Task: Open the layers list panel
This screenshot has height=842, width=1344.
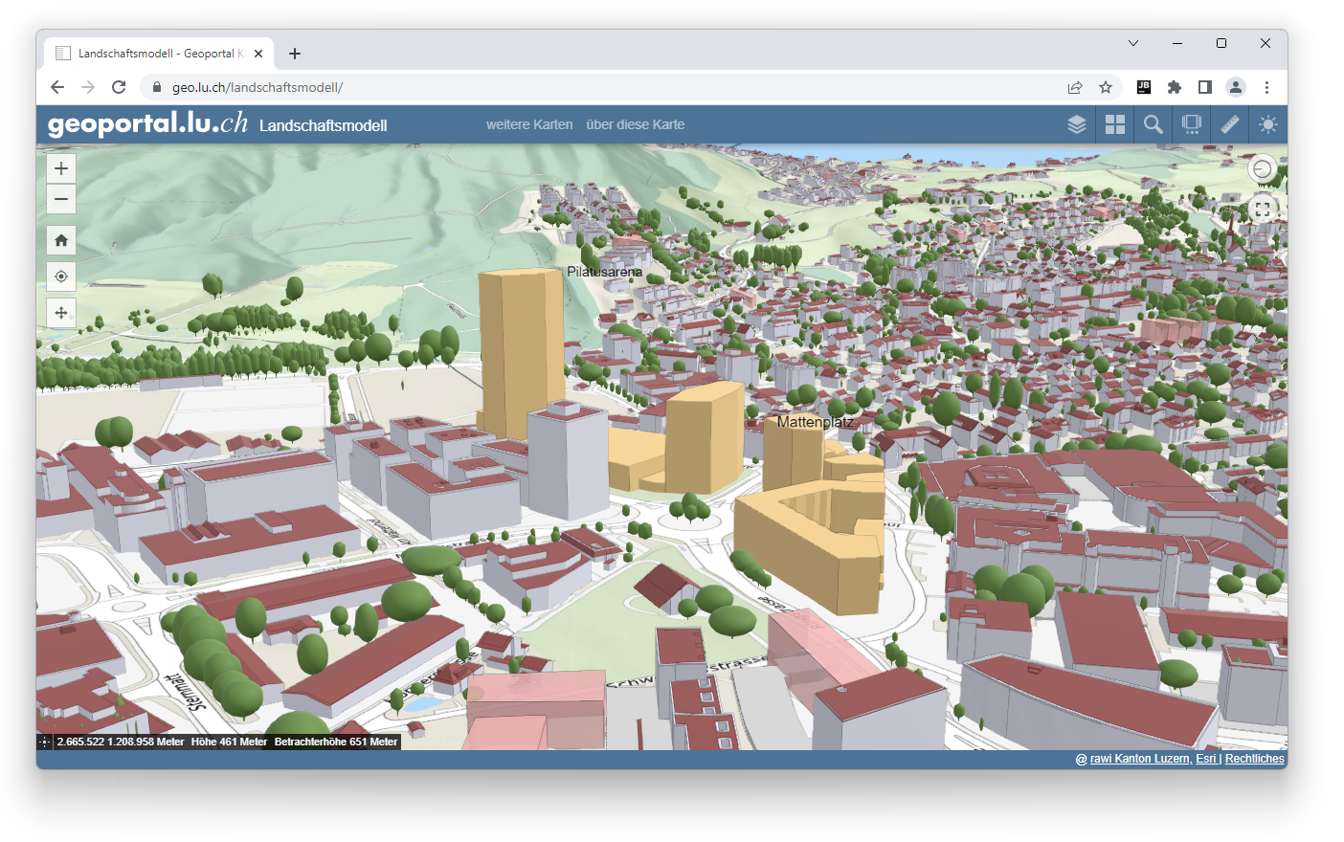Action: click(1077, 124)
